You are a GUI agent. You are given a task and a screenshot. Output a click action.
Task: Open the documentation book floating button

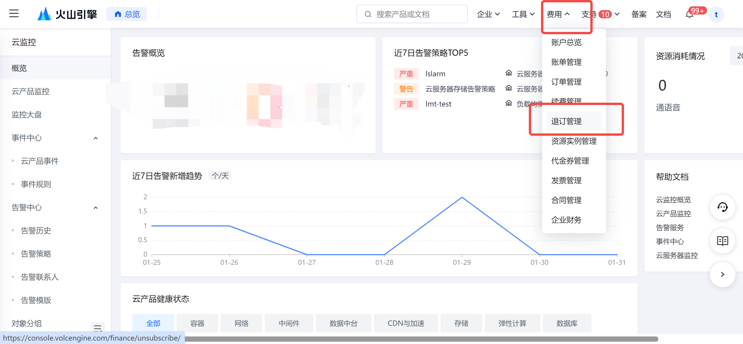pos(722,241)
